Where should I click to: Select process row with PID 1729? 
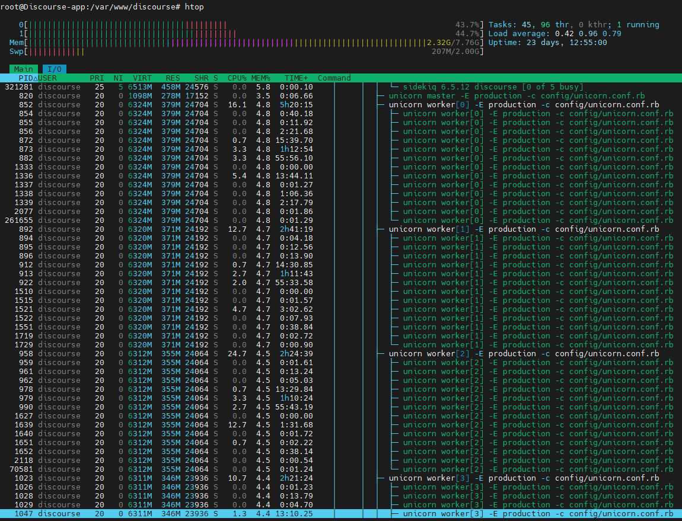[341, 345]
